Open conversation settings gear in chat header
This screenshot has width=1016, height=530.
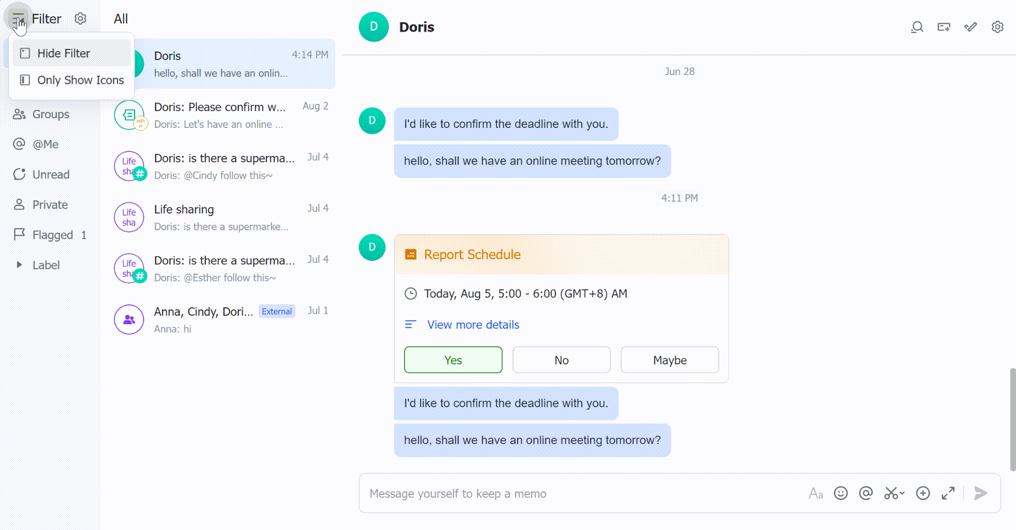[997, 27]
